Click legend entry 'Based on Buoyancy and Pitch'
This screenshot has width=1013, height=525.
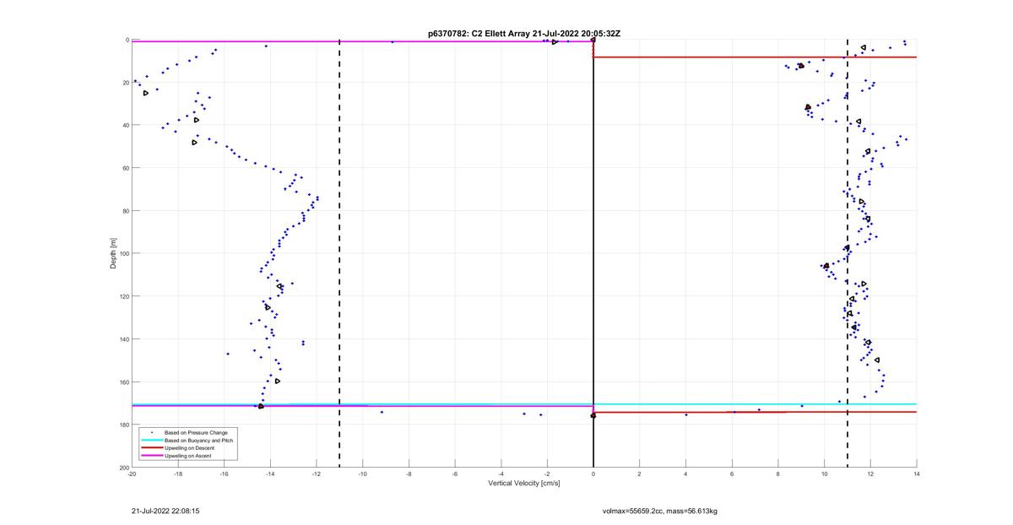coord(199,440)
